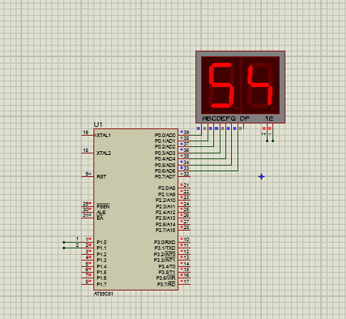This screenshot has height=319, width=346.
Task: Select the right digit of the seven-segment display
Action: 260,85
